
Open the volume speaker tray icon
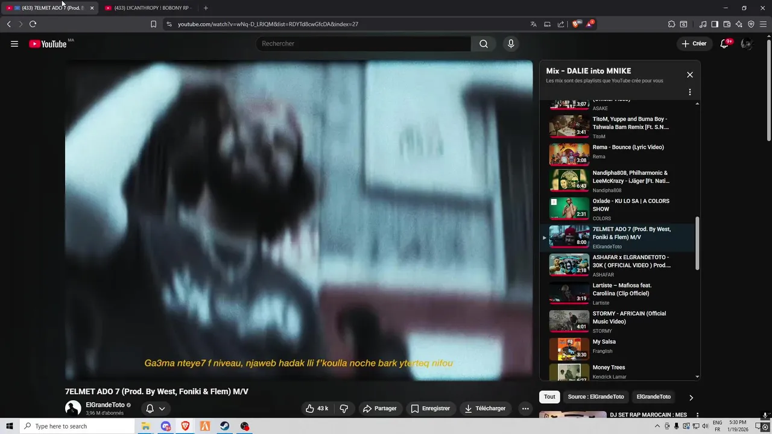pos(705,426)
